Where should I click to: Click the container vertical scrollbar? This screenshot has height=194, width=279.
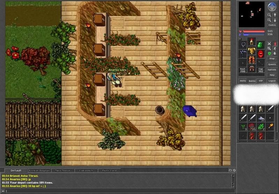click(277, 123)
